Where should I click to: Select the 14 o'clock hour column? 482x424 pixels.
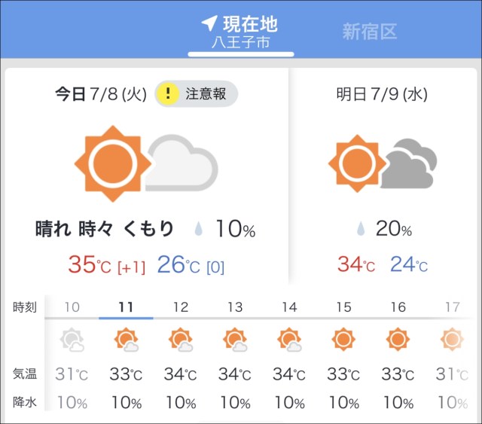pyautogui.click(x=289, y=307)
